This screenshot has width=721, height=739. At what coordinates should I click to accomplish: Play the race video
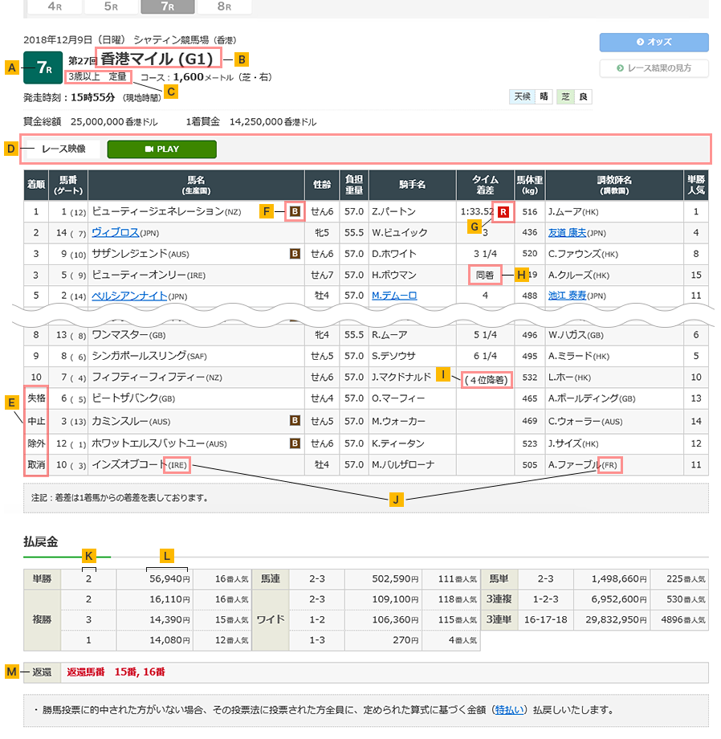(x=161, y=149)
